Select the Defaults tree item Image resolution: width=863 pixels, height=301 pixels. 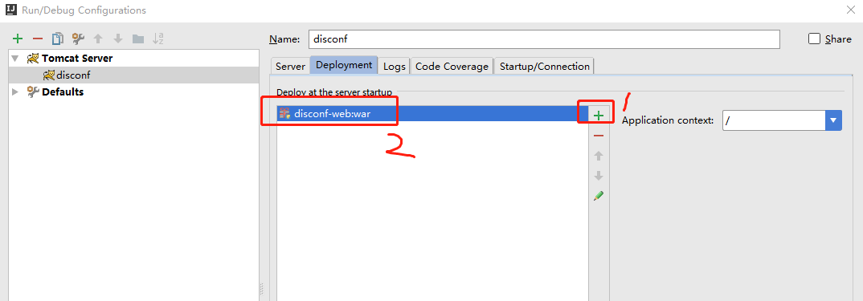click(63, 92)
